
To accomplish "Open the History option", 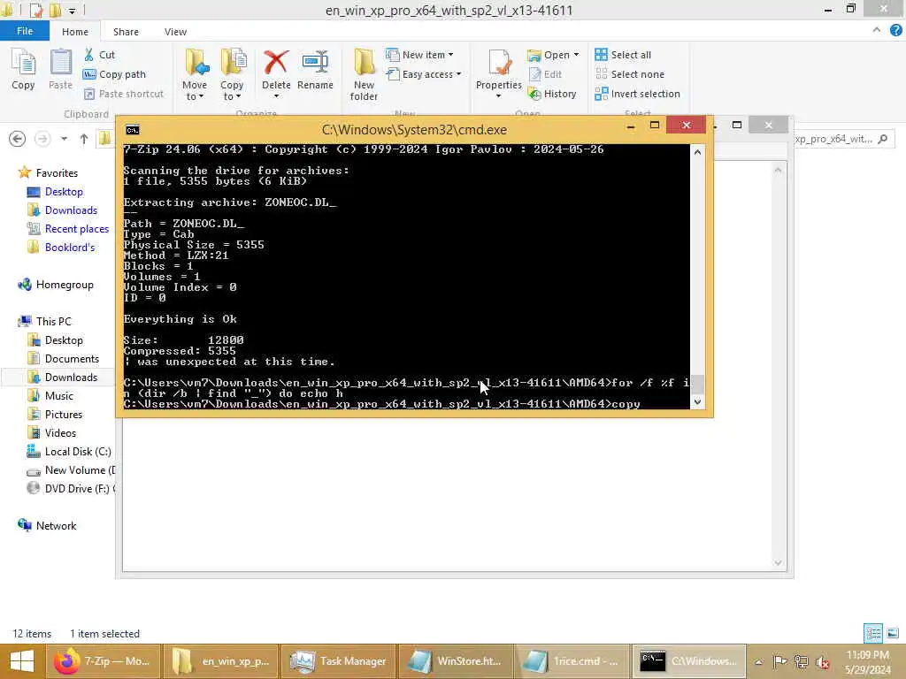I will [552, 94].
